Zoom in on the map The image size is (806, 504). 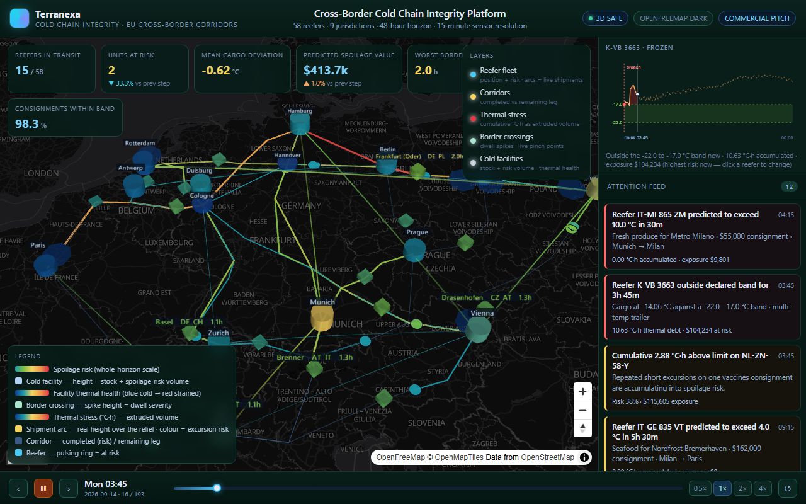pyautogui.click(x=582, y=391)
